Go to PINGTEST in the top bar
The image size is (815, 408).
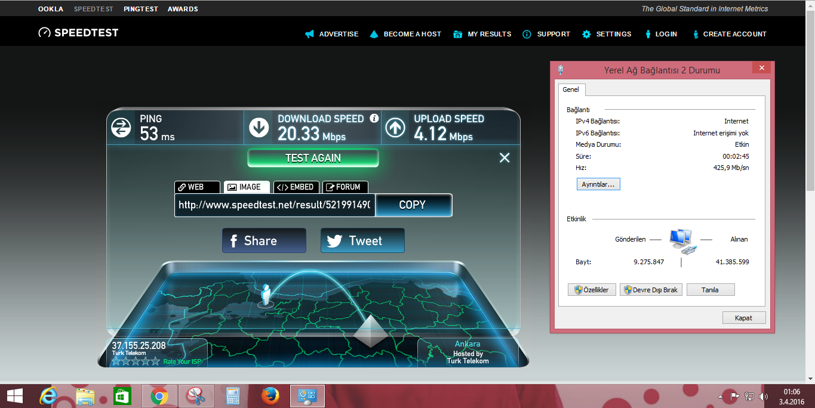click(x=140, y=9)
